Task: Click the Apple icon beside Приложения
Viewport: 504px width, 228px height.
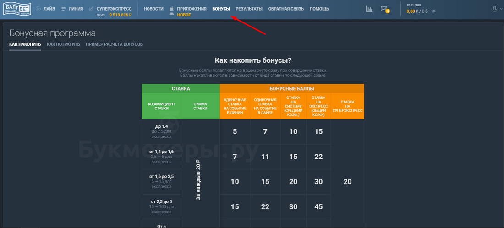Action: (172, 9)
